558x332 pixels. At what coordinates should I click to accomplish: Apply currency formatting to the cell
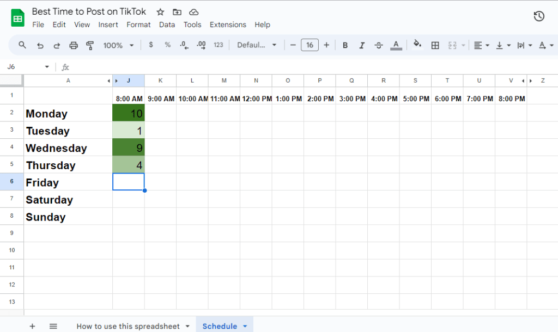(x=151, y=45)
